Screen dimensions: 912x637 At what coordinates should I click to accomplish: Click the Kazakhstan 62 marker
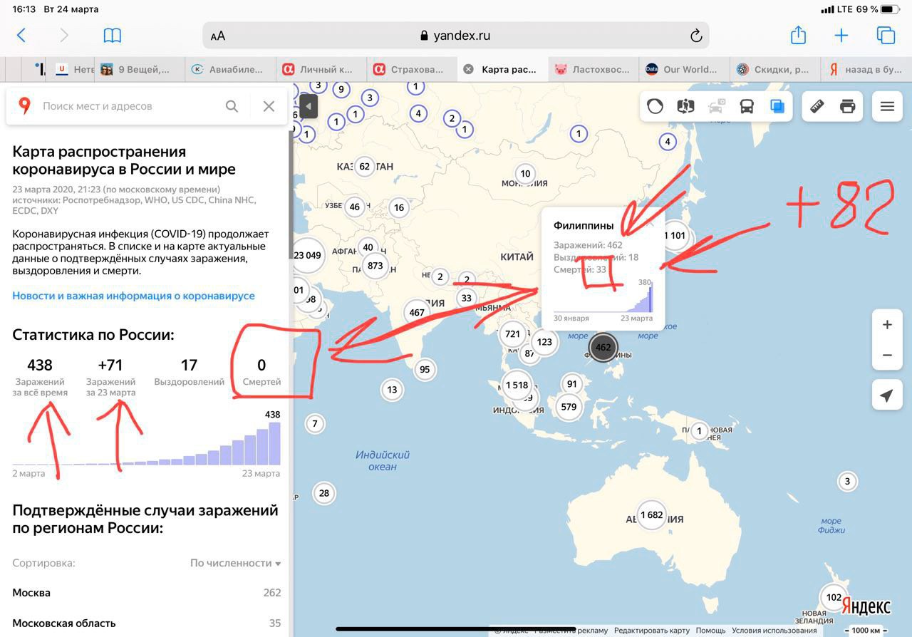click(364, 167)
